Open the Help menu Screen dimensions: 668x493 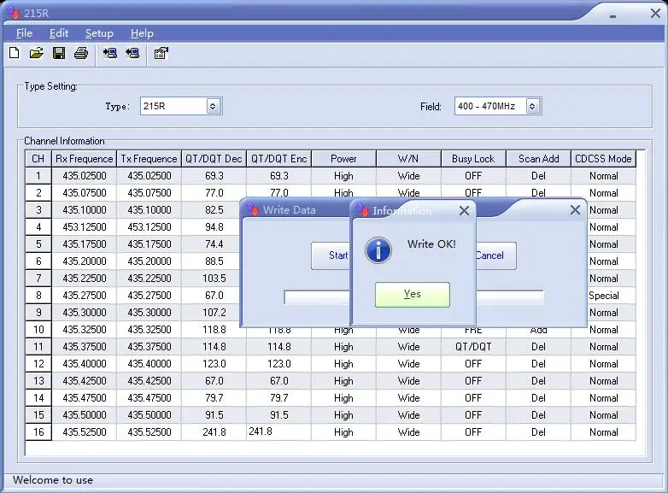pyautogui.click(x=142, y=33)
